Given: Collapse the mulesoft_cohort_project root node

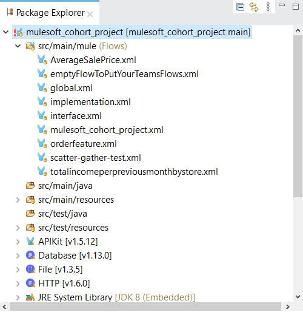Looking at the screenshot, I should pos(6,32).
